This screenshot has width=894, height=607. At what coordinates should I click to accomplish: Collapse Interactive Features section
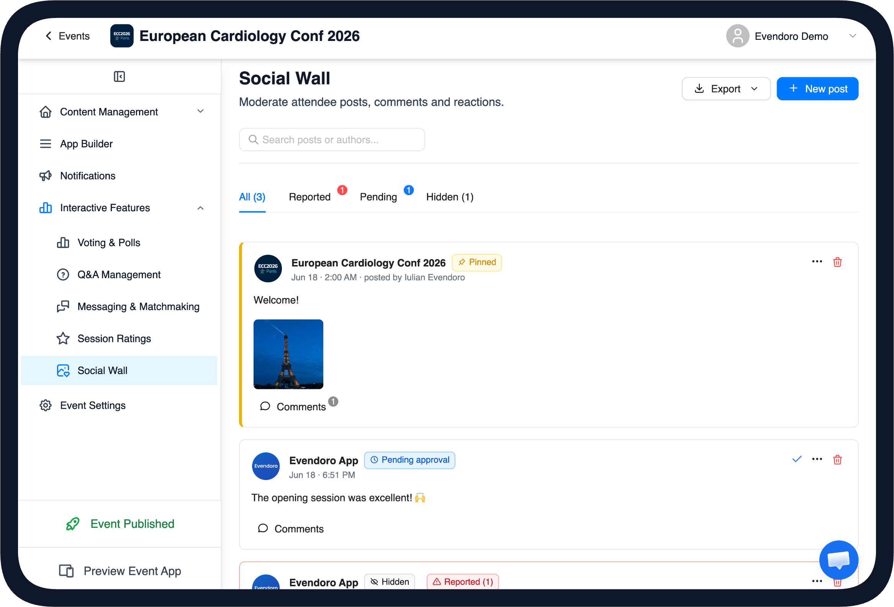[118, 208]
